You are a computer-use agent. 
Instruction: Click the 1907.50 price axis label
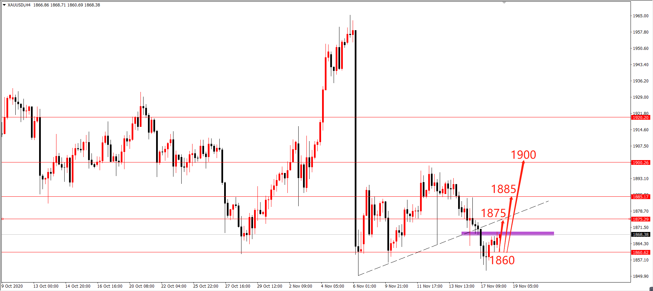tap(640, 146)
